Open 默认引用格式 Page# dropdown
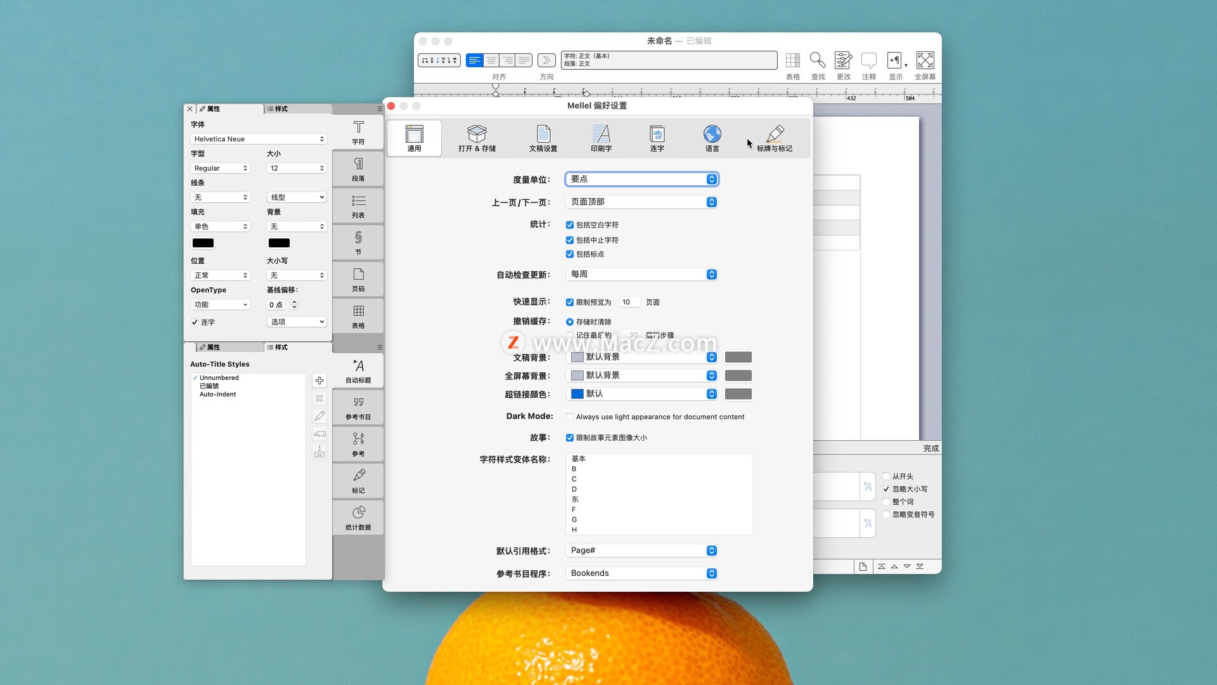 click(x=641, y=551)
